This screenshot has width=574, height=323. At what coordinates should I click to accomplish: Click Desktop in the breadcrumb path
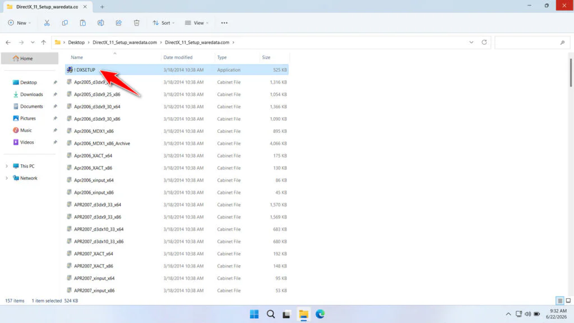(76, 43)
